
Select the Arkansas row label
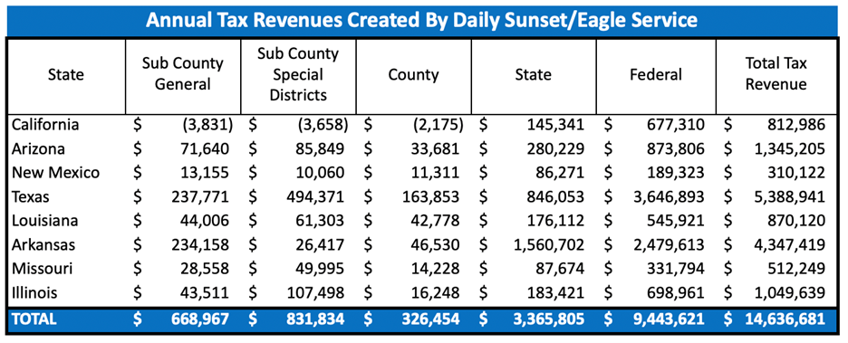(43, 245)
